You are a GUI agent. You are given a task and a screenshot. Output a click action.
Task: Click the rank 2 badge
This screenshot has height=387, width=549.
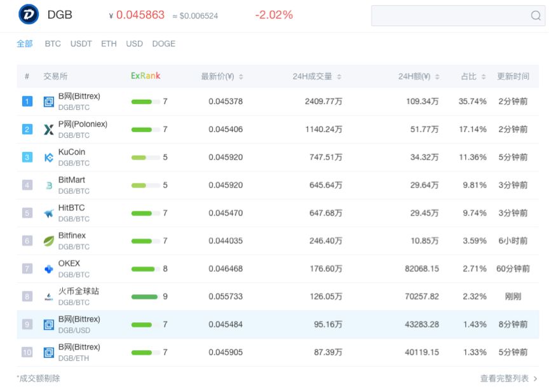27,129
